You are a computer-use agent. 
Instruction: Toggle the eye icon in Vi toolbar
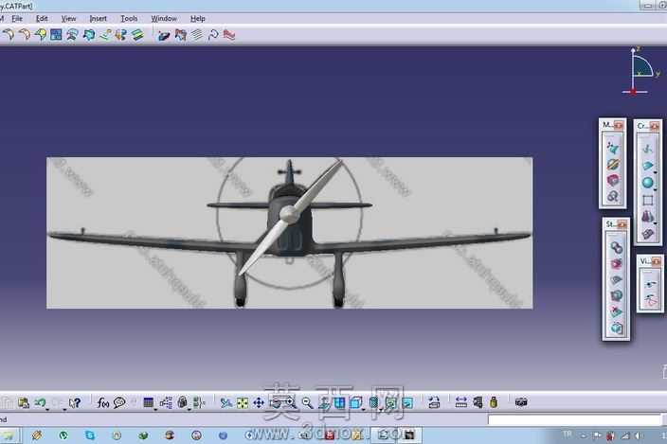coord(650,284)
